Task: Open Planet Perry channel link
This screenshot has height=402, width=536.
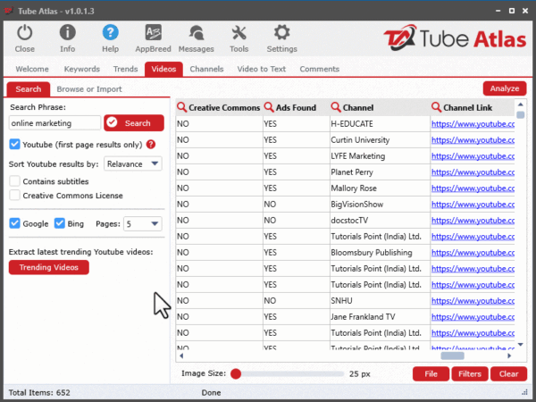Action: (473, 172)
